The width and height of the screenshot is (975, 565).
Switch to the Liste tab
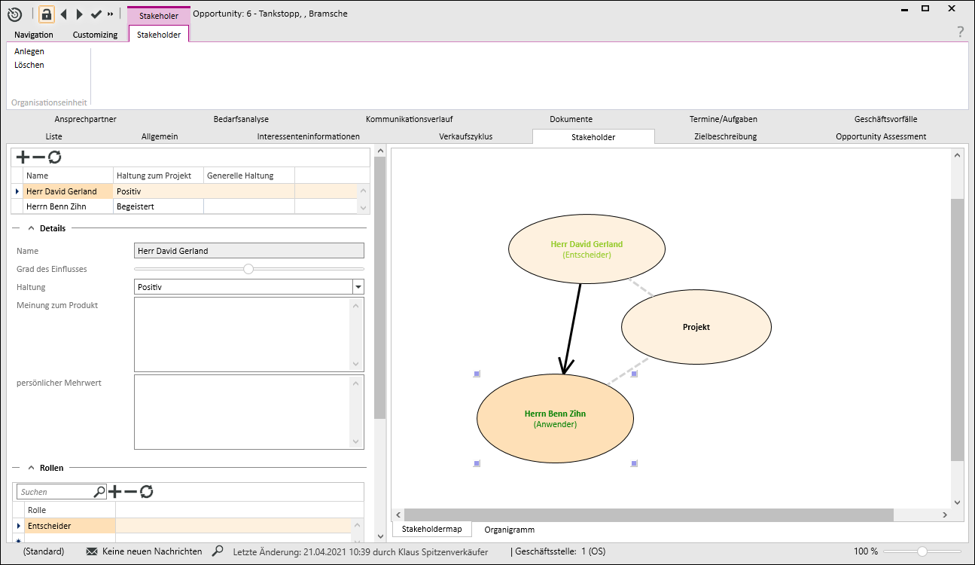pos(54,136)
